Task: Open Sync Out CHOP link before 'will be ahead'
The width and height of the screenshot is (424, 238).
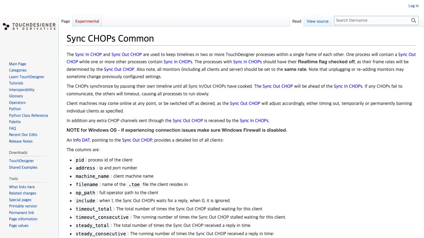Action: 278,86
